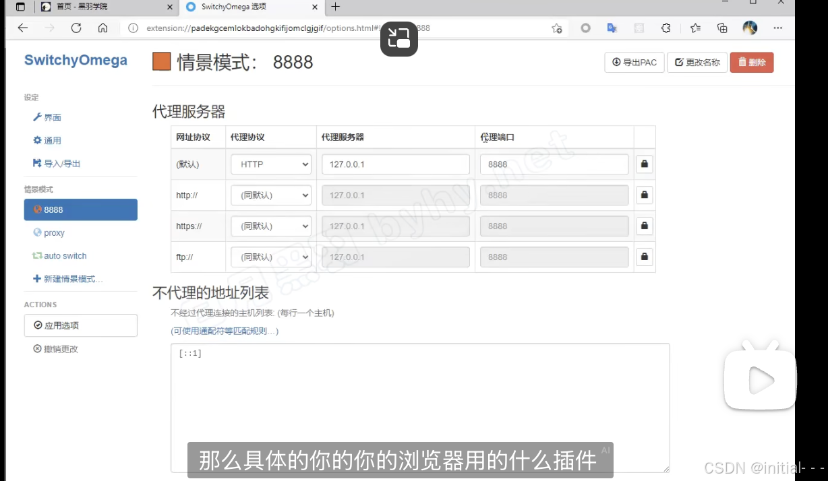
Task: Click the 导出PAC button
Action: tap(634, 63)
